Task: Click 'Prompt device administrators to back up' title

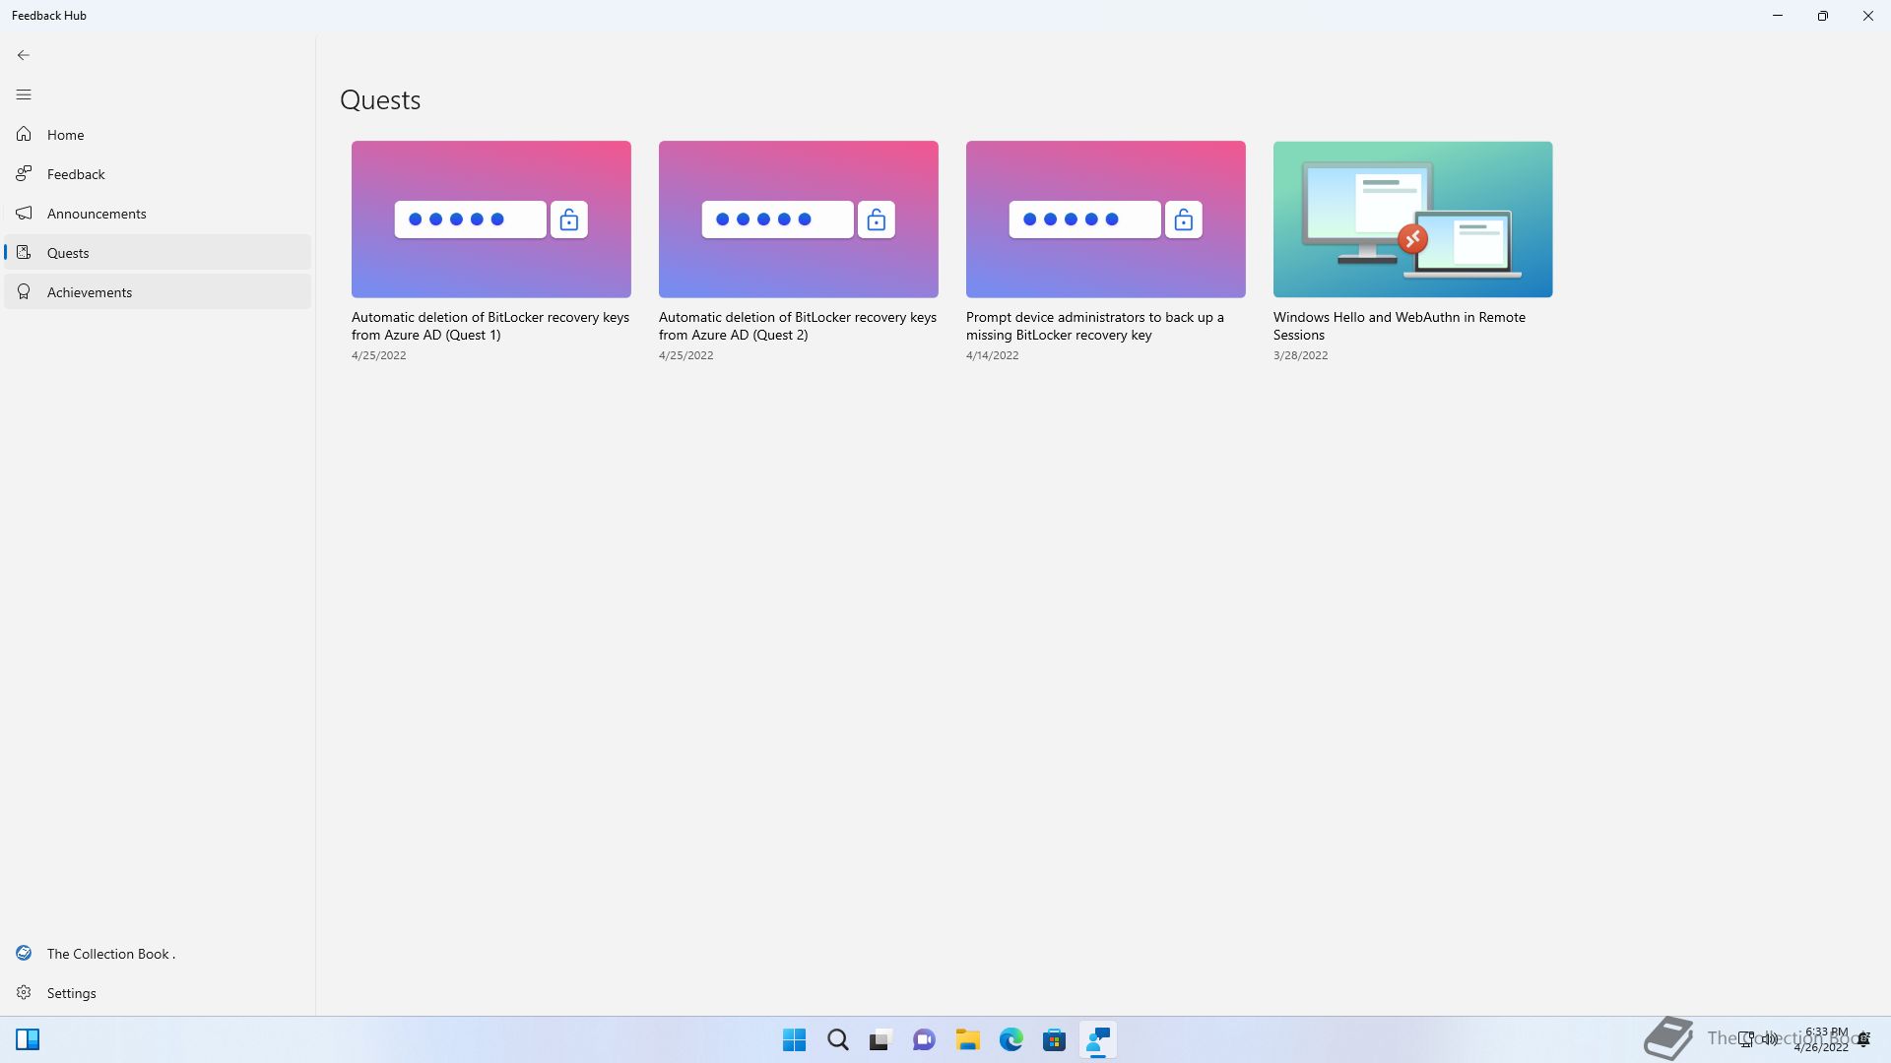Action: point(1095,326)
